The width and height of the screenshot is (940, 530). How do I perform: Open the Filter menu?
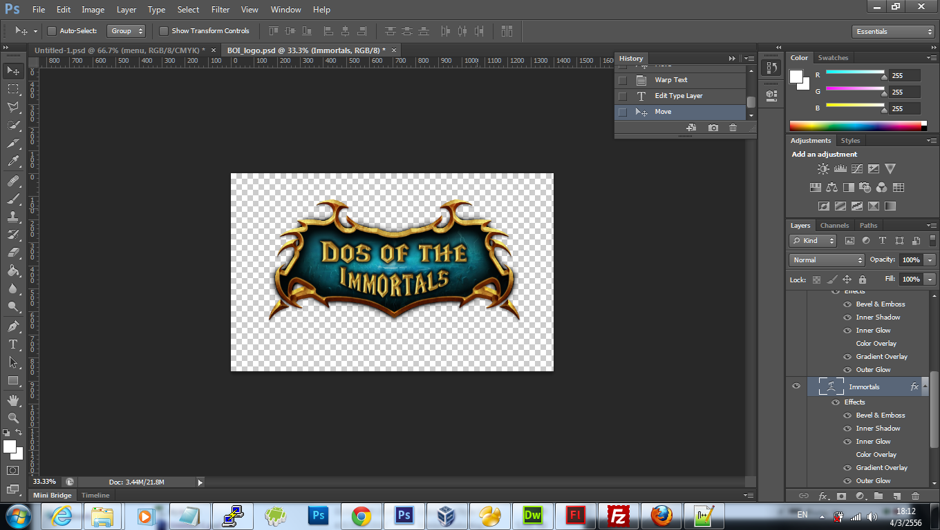coord(220,10)
